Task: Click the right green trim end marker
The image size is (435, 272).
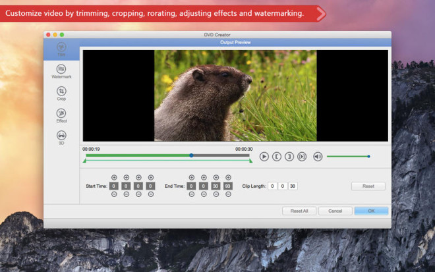Action: pyautogui.click(x=250, y=161)
